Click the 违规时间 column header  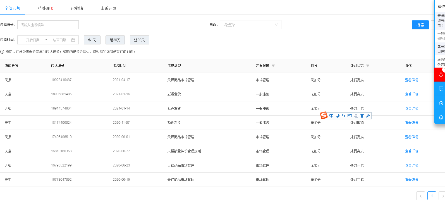click(x=119, y=66)
